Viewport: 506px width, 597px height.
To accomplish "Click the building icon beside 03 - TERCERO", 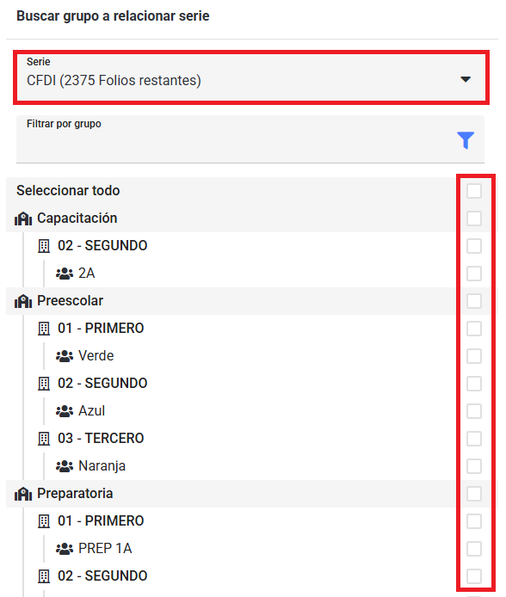I will click(x=44, y=439).
